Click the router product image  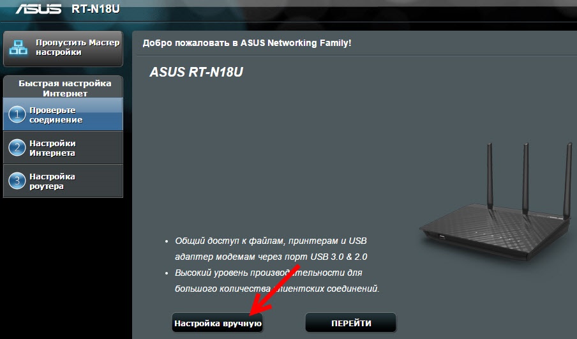coord(497,202)
